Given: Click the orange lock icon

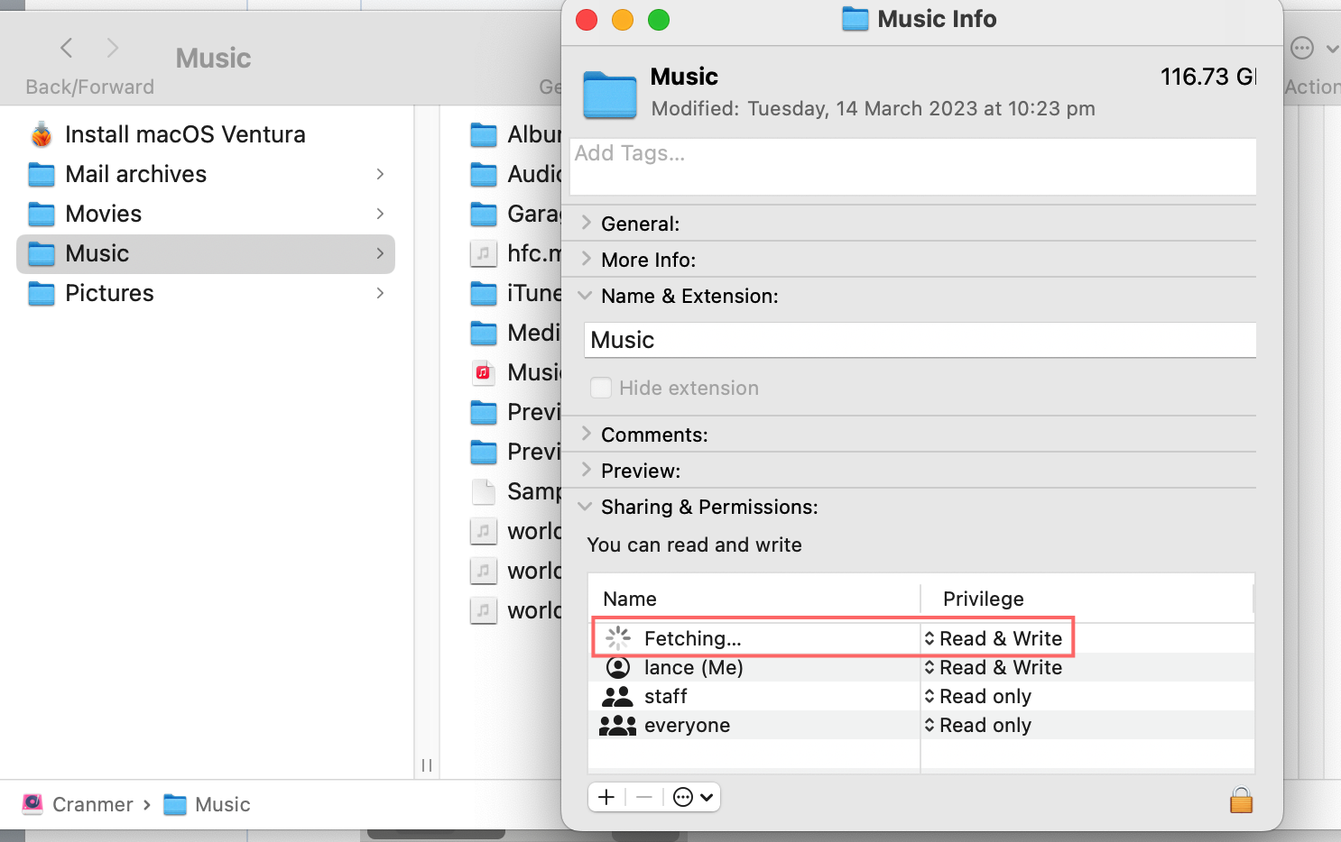Looking at the screenshot, I should (1242, 800).
